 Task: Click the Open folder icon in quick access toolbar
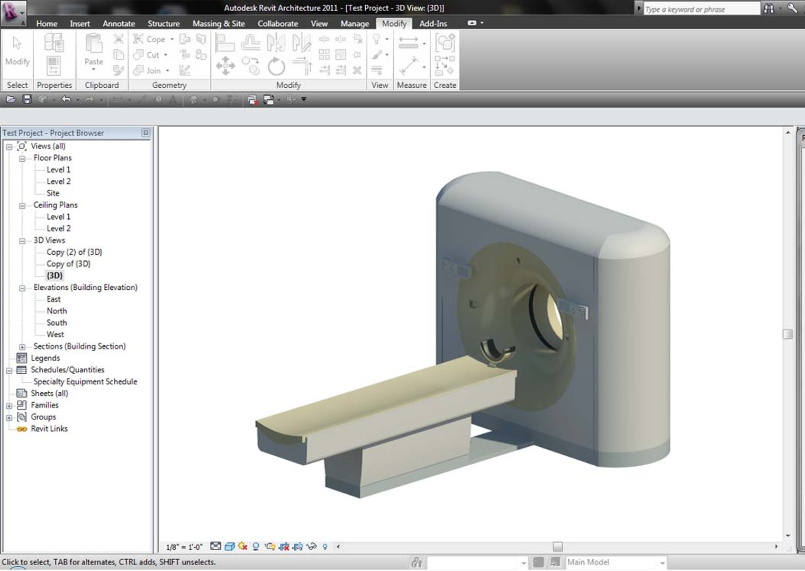[x=11, y=99]
